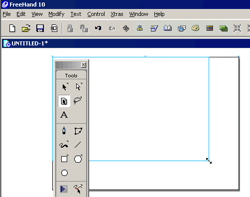The image size is (250, 197).
Task: Open the Xtras menu
Action: pos(117,14)
